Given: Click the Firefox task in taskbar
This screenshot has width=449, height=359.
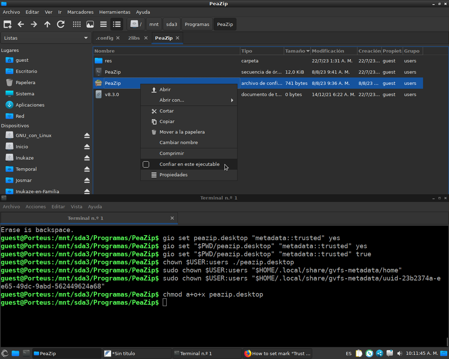Looking at the screenshot, I should pos(277,354).
